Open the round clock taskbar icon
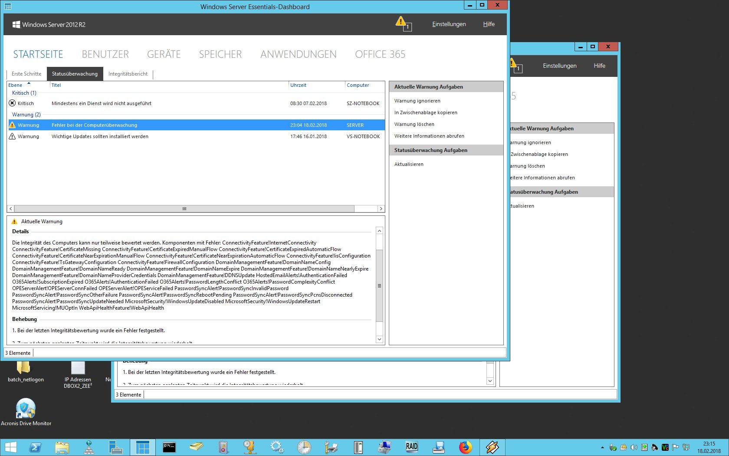This screenshot has width=729, height=456. click(x=304, y=447)
